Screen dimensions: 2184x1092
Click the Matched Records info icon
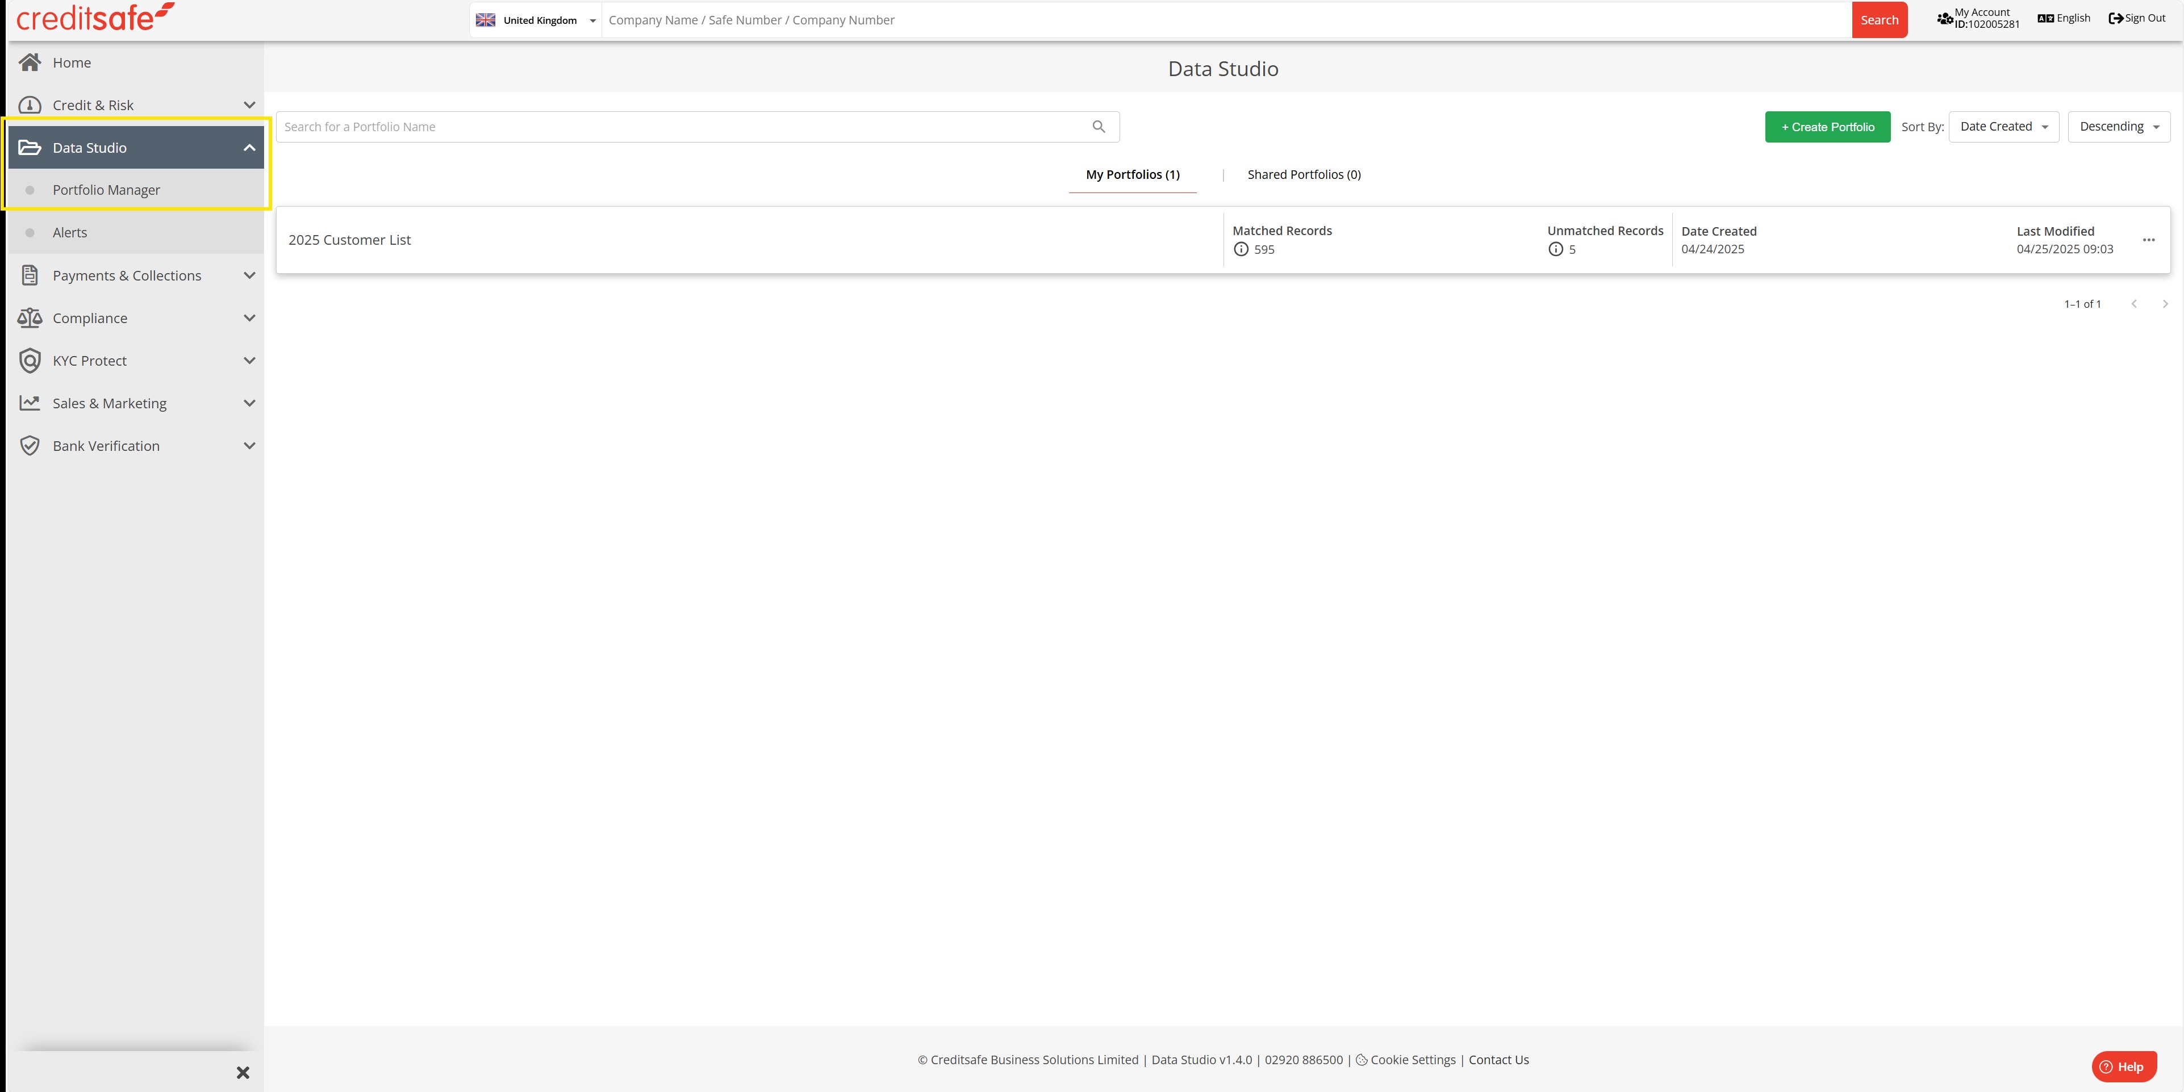pos(1241,249)
